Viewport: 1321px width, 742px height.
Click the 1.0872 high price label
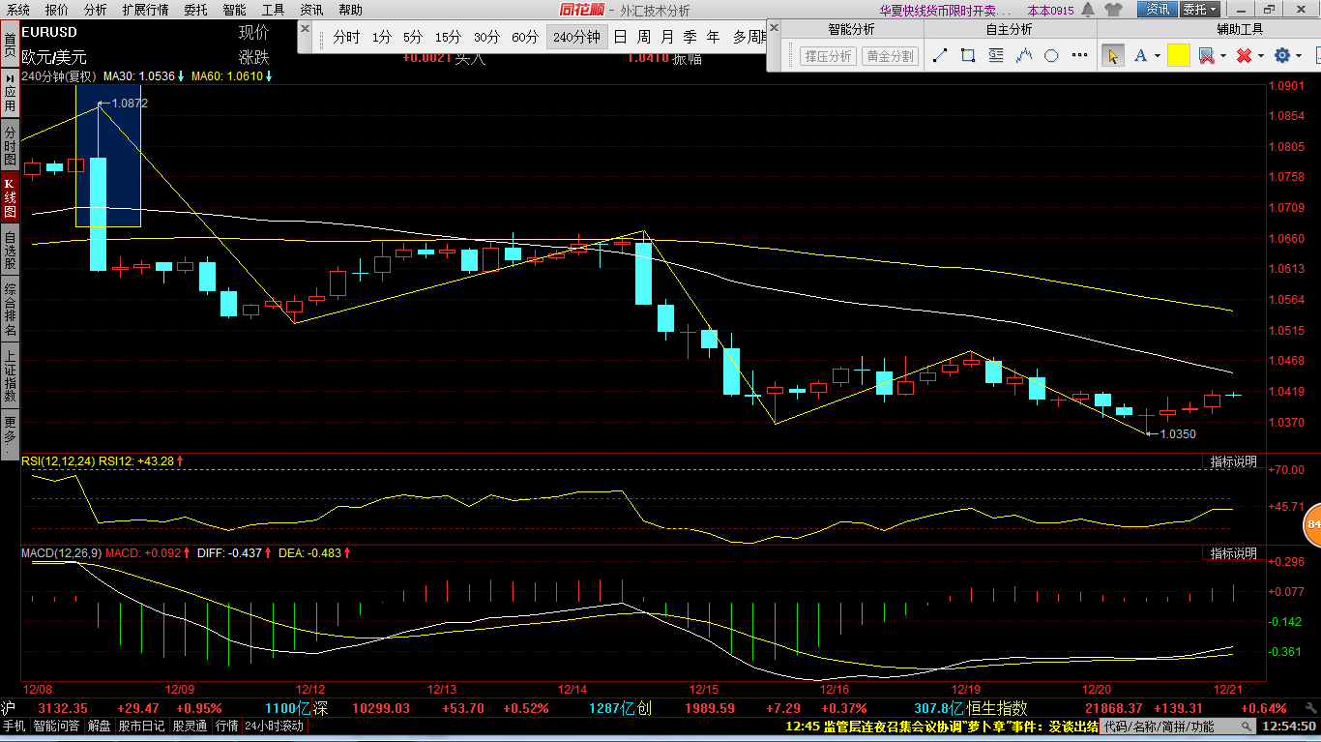coord(130,103)
